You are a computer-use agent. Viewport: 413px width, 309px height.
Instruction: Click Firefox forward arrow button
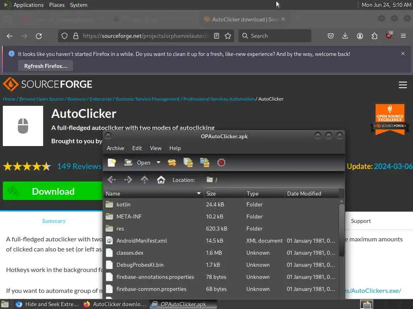(x=24, y=36)
